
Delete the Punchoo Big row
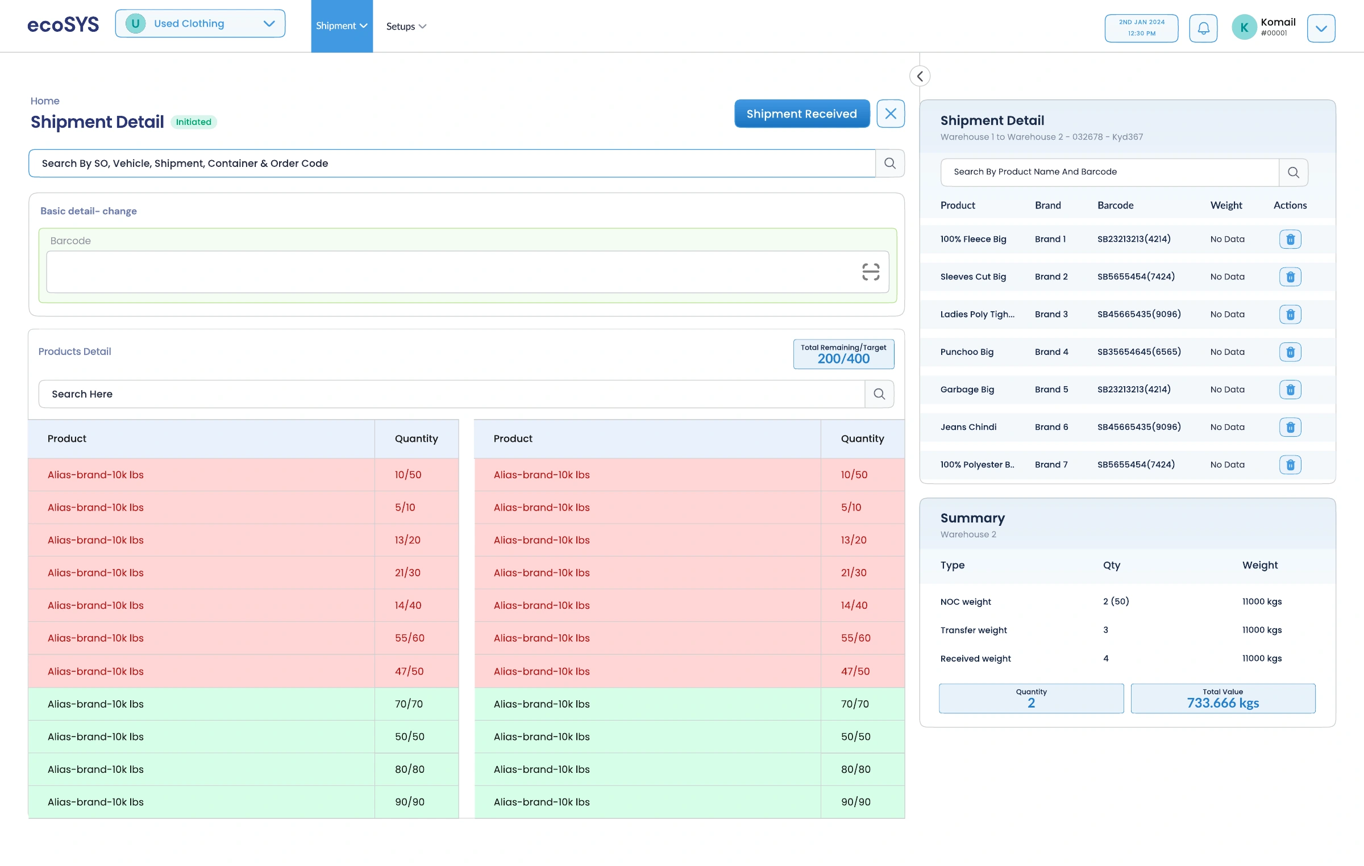1290,352
